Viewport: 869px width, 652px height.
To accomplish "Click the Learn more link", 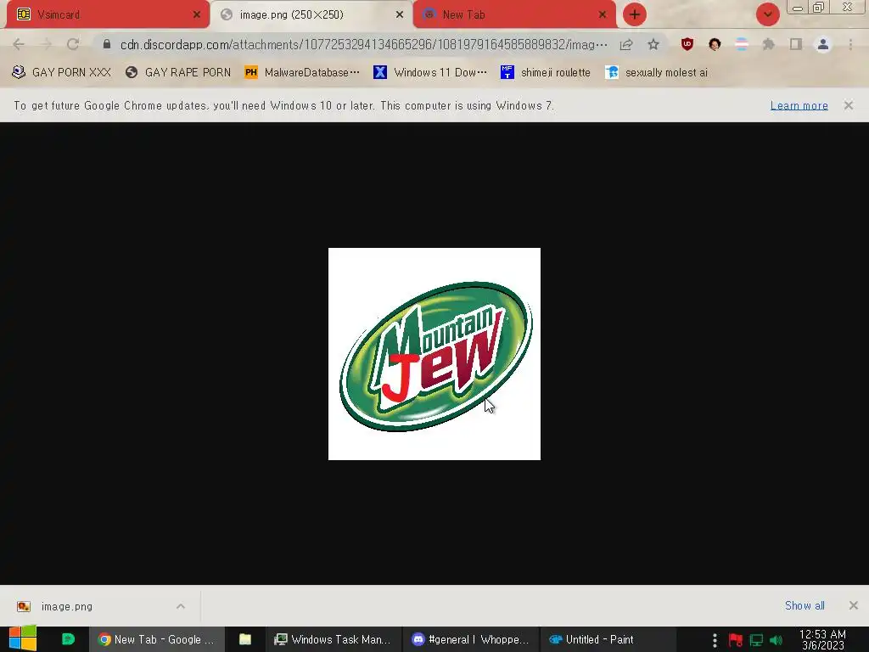I will tap(799, 105).
